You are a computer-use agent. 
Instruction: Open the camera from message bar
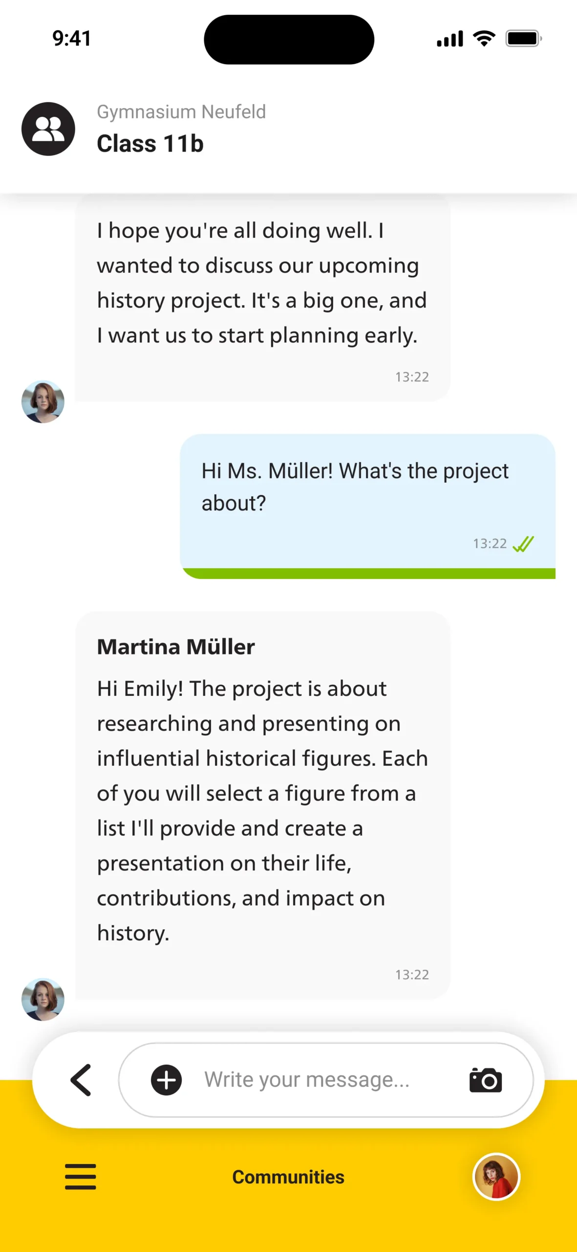[x=485, y=1080]
